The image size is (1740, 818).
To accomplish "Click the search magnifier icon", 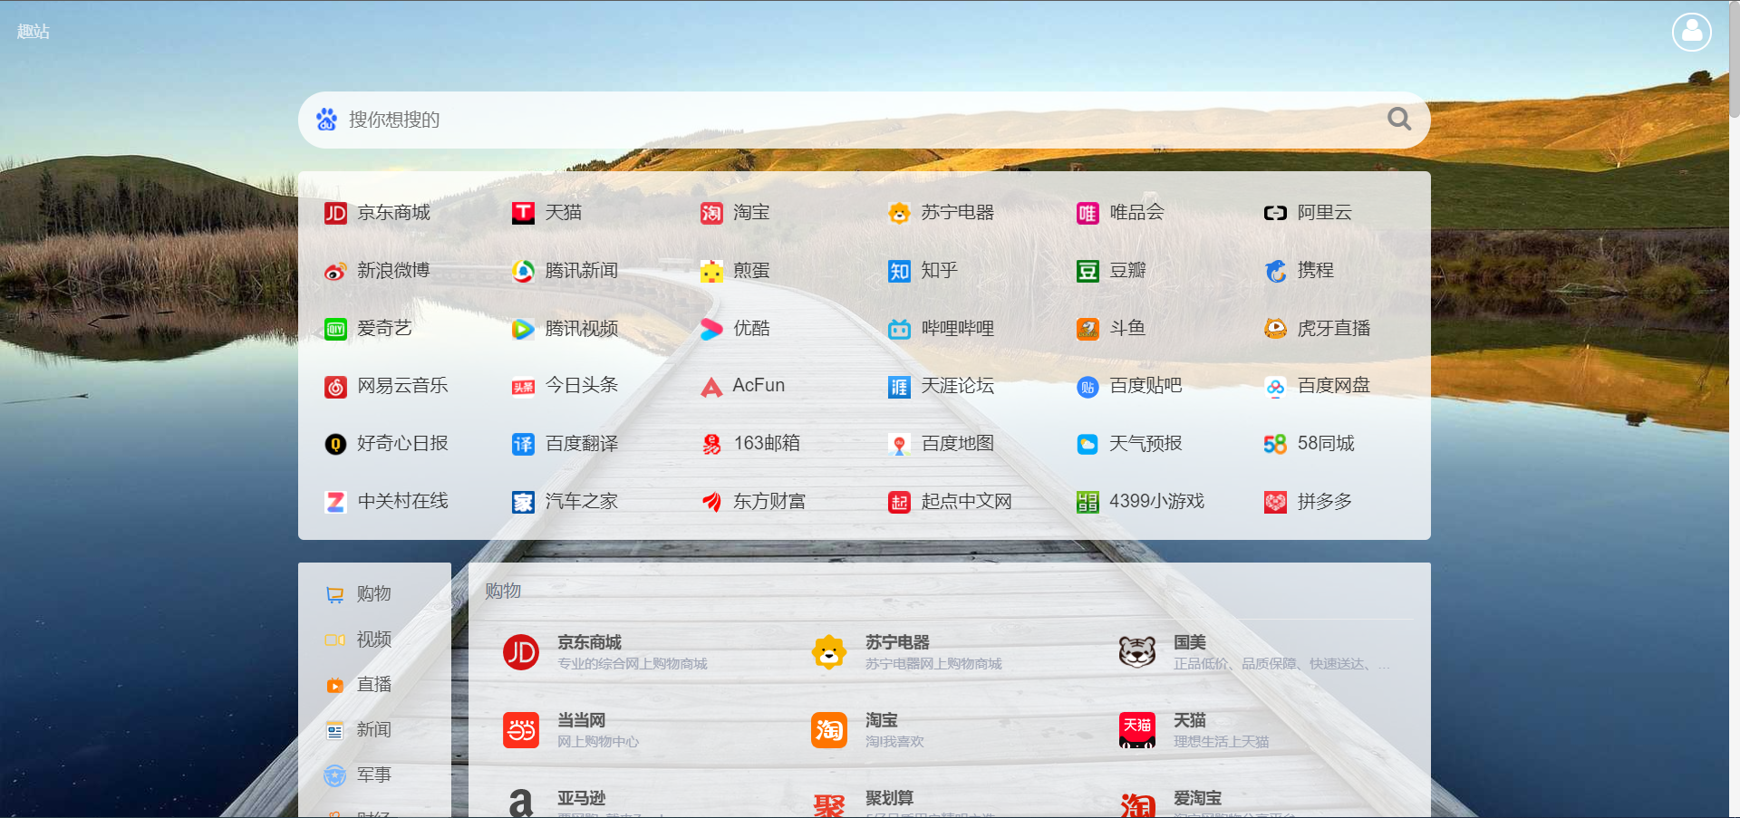I will tap(1399, 119).
